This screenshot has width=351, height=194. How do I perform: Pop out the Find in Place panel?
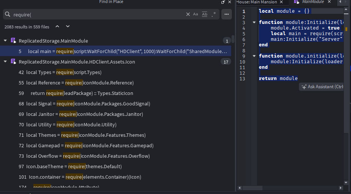[223, 2]
